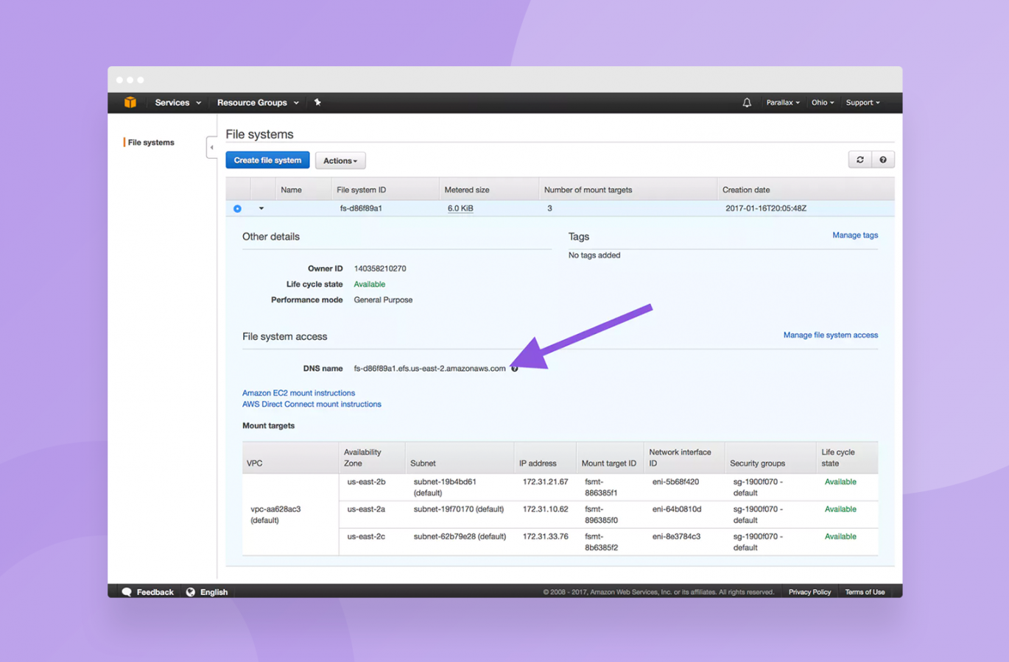The width and height of the screenshot is (1009, 662).
Task: Click DNS name fs-d86f89a1.efs.us-east-2.amazonaws.com
Action: [x=429, y=369]
